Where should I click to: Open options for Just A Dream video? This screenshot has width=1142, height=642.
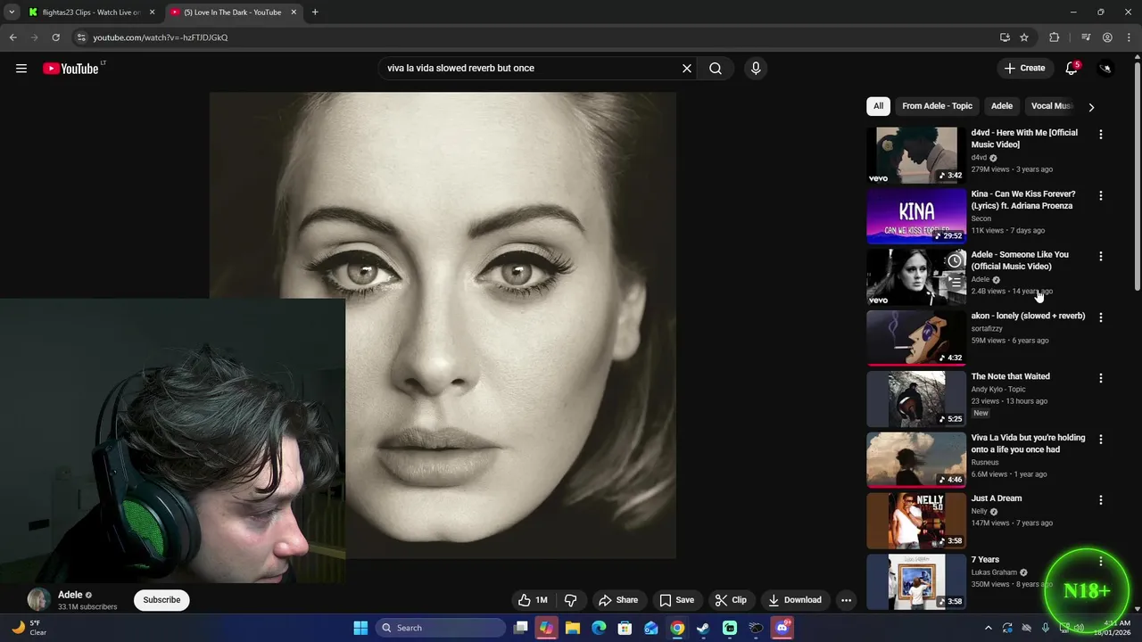click(x=1100, y=500)
